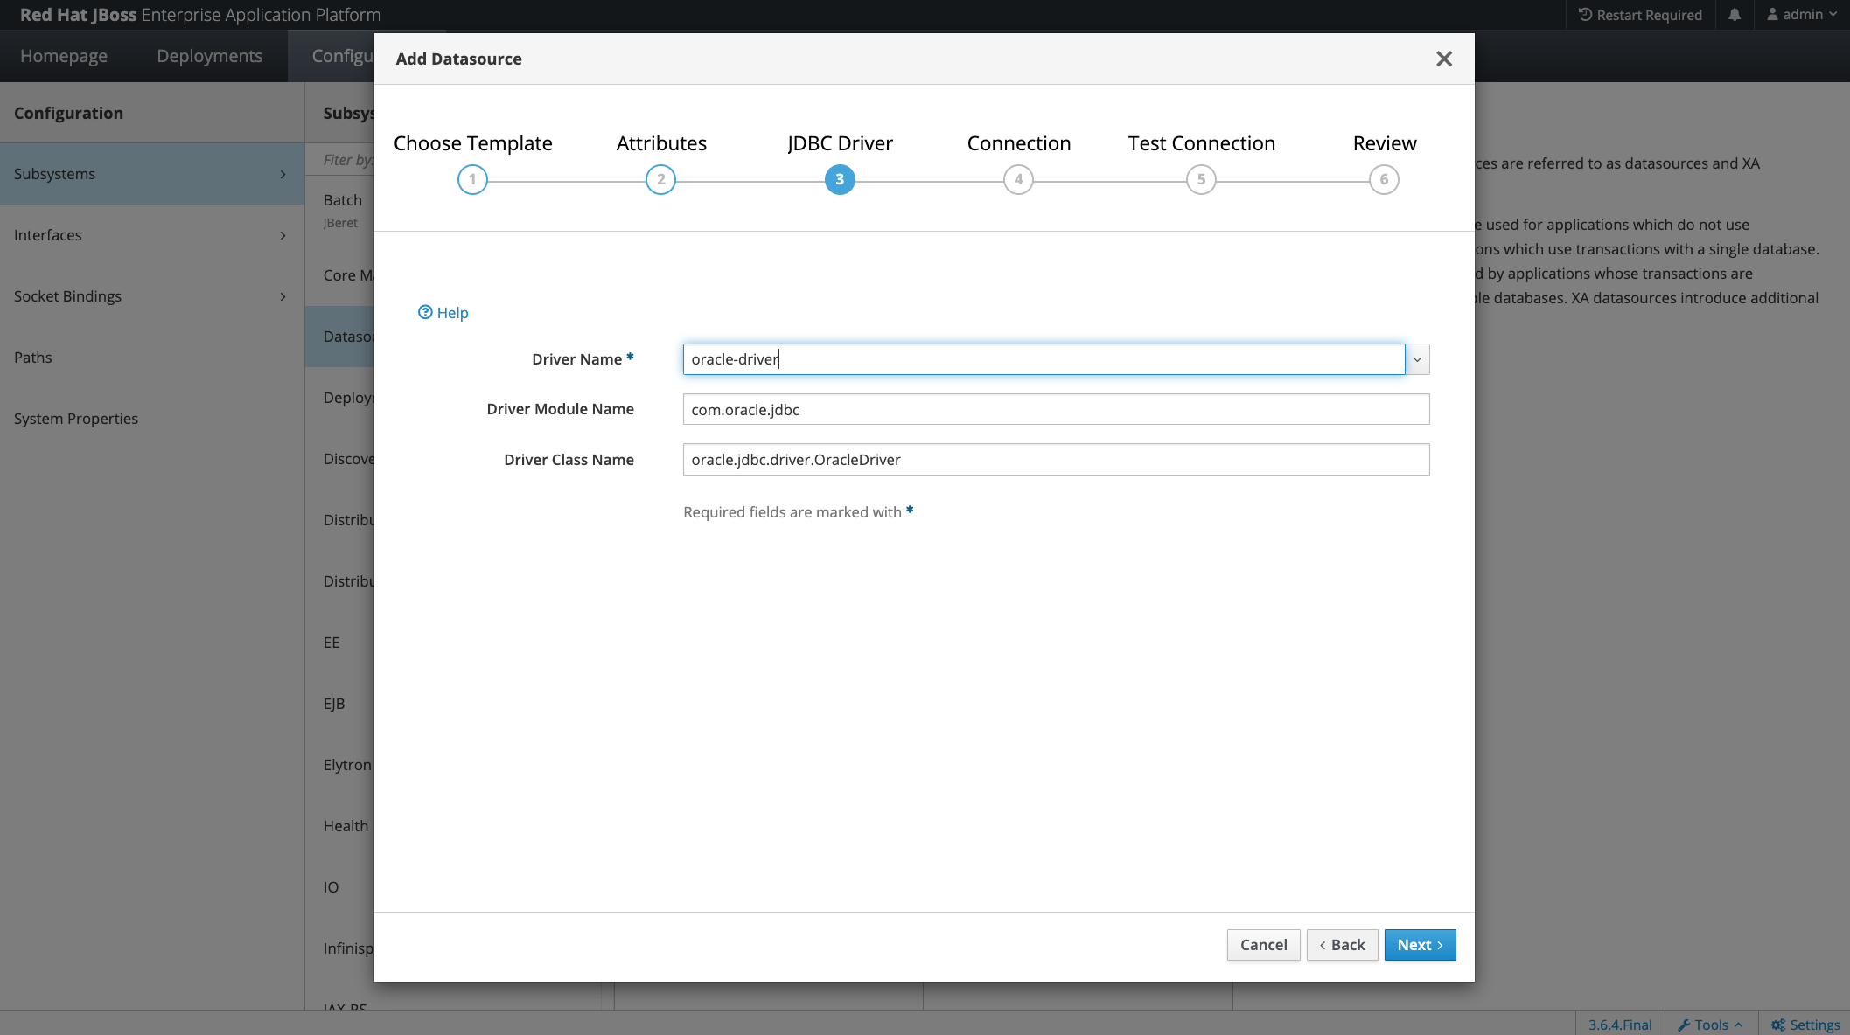Screen dimensions: 1850x1035
Task: Click the 3.6.4.Final version link
Action: (x=1619, y=1024)
